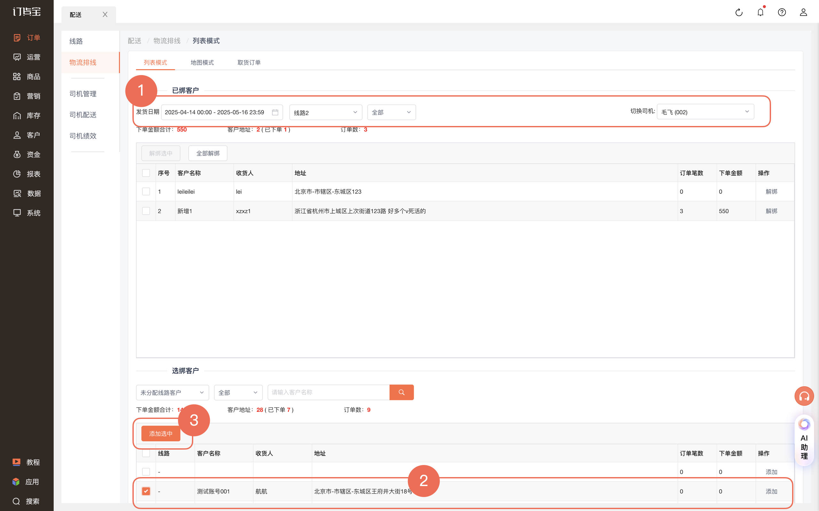The image size is (819, 511).
Task: Expand the 未分配线路客户 dropdown
Action: coord(172,393)
